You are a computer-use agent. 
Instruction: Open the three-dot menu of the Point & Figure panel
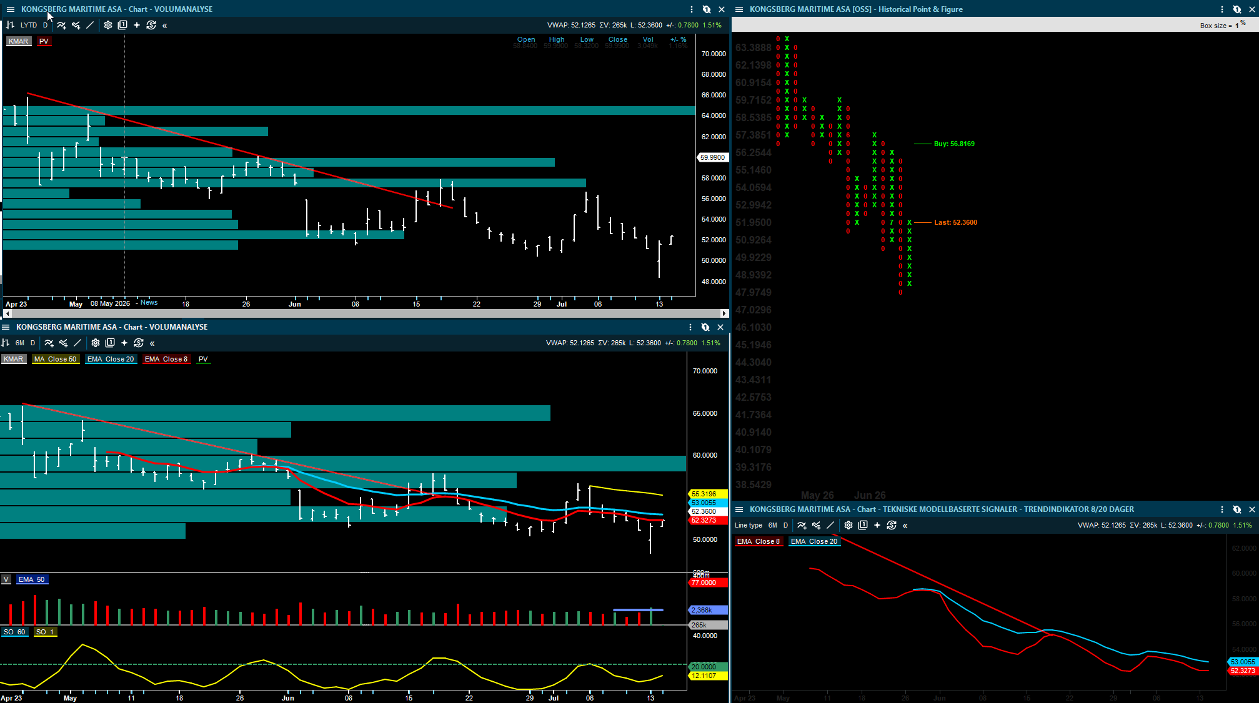[x=1222, y=9]
